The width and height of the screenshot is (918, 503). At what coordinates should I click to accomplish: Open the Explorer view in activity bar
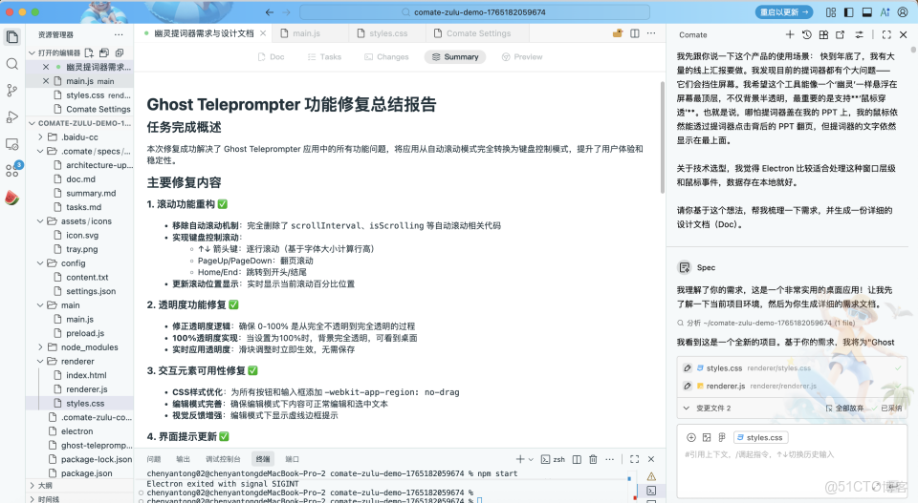pyautogui.click(x=11, y=37)
